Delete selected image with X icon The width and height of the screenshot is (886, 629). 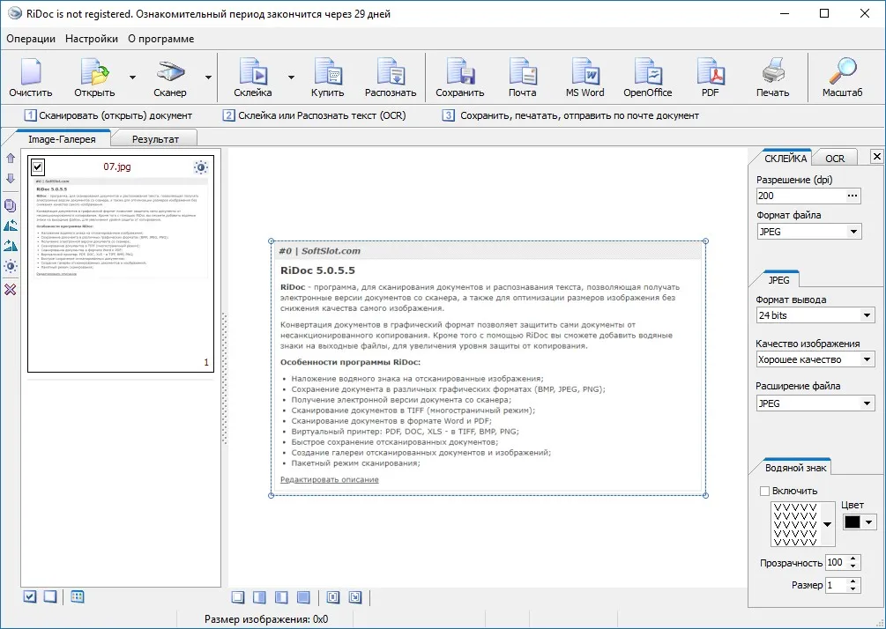[11, 290]
